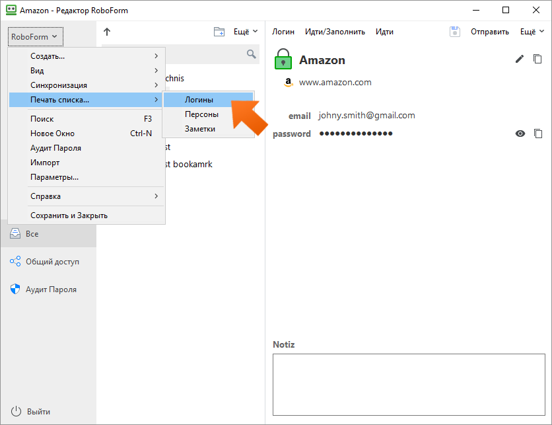Click the Amazon favicon

(x=289, y=82)
